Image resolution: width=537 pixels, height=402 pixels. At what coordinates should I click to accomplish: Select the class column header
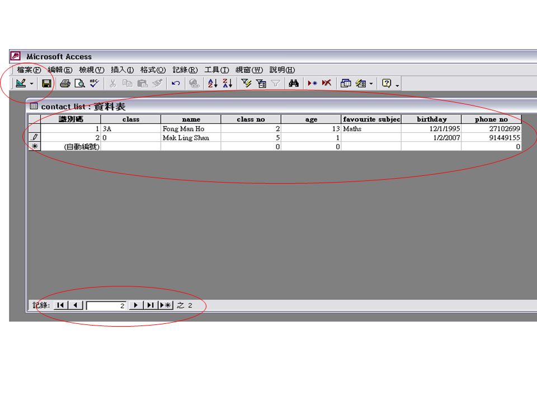tap(131, 119)
